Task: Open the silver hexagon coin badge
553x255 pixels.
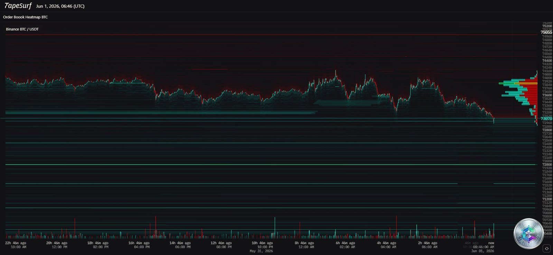Action: click(529, 234)
